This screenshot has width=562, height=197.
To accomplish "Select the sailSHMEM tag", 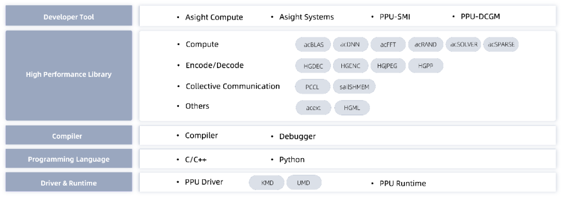I will point(354,87).
